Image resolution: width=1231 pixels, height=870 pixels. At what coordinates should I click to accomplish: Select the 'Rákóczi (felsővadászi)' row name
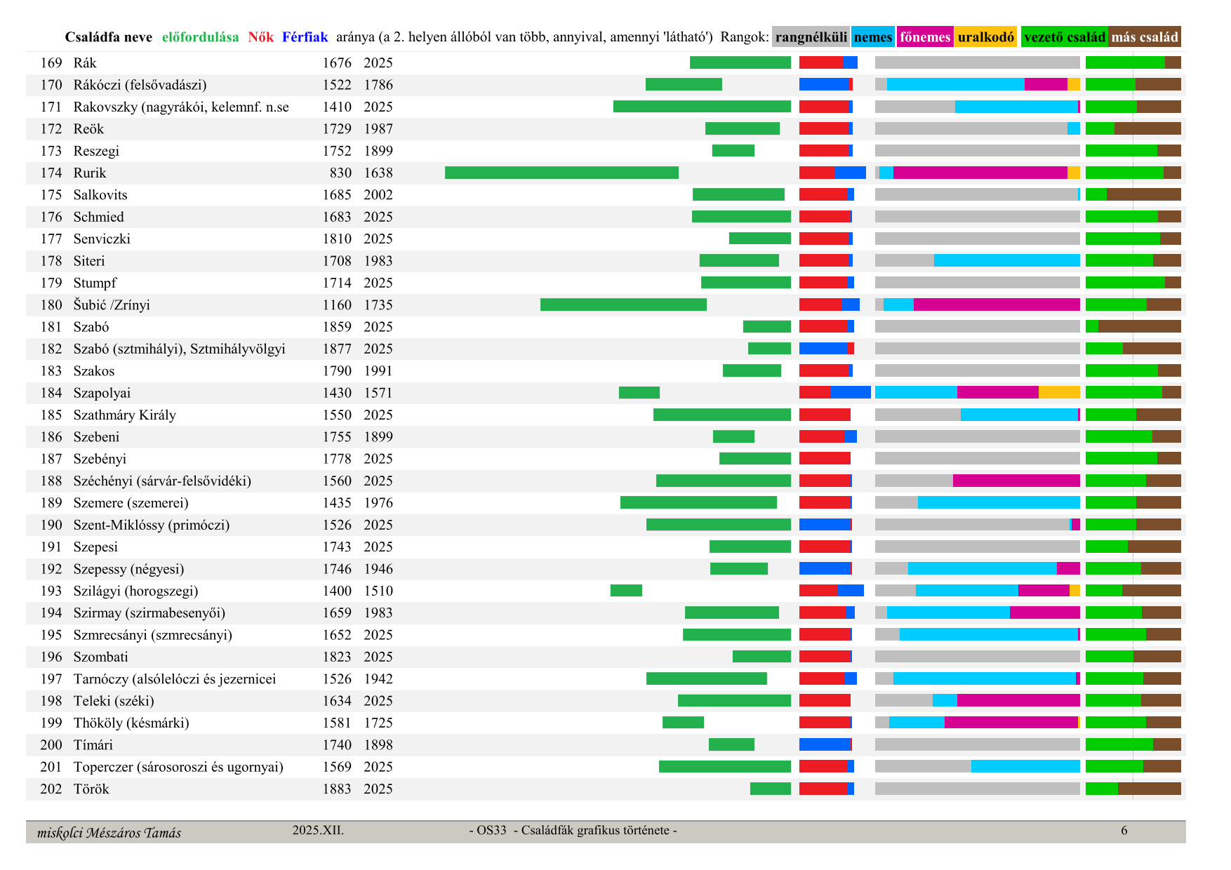click(140, 85)
